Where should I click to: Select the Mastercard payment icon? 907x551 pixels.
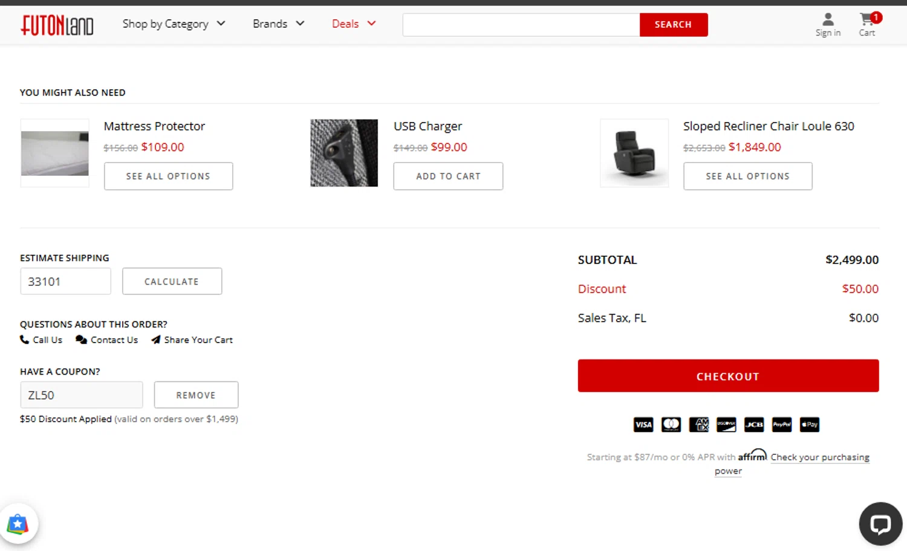coord(671,425)
